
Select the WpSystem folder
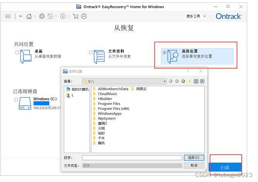(105, 119)
